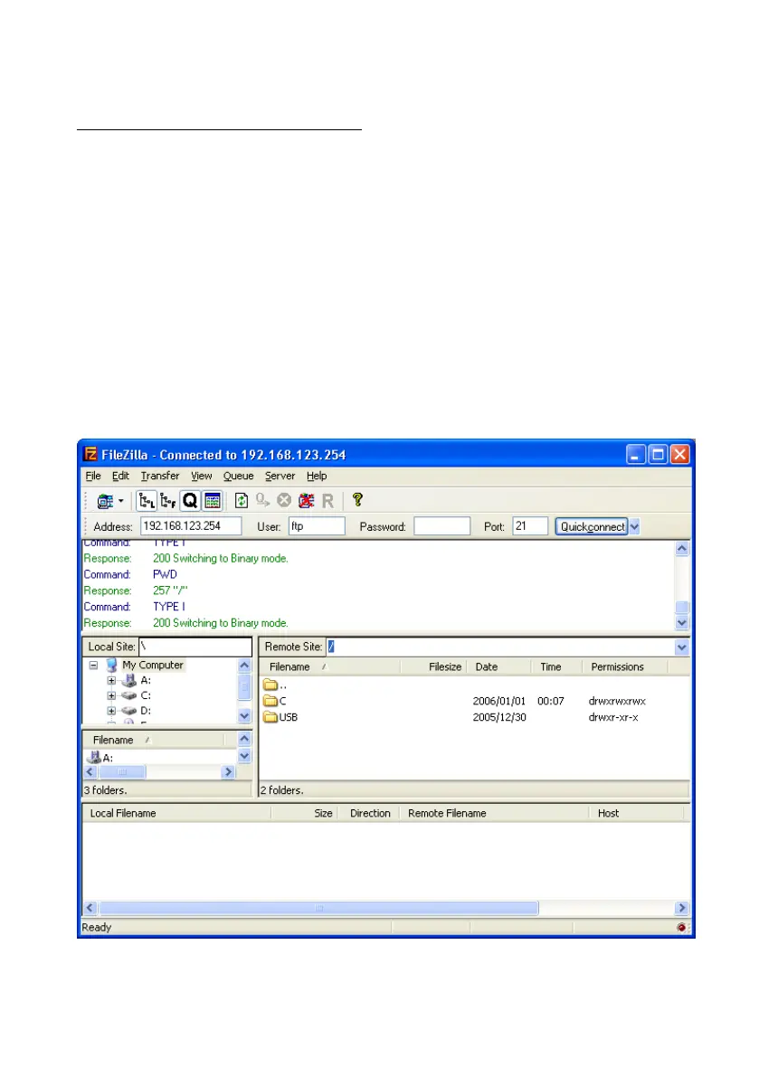
Task: Toggle the message log display
Action: click(x=213, y=501)
